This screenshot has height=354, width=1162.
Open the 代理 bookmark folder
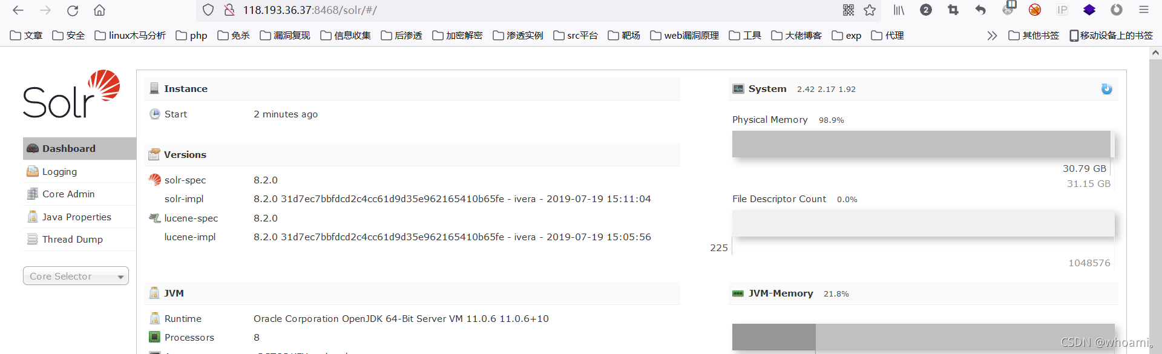pyautogui.click(x=887, y=36)
